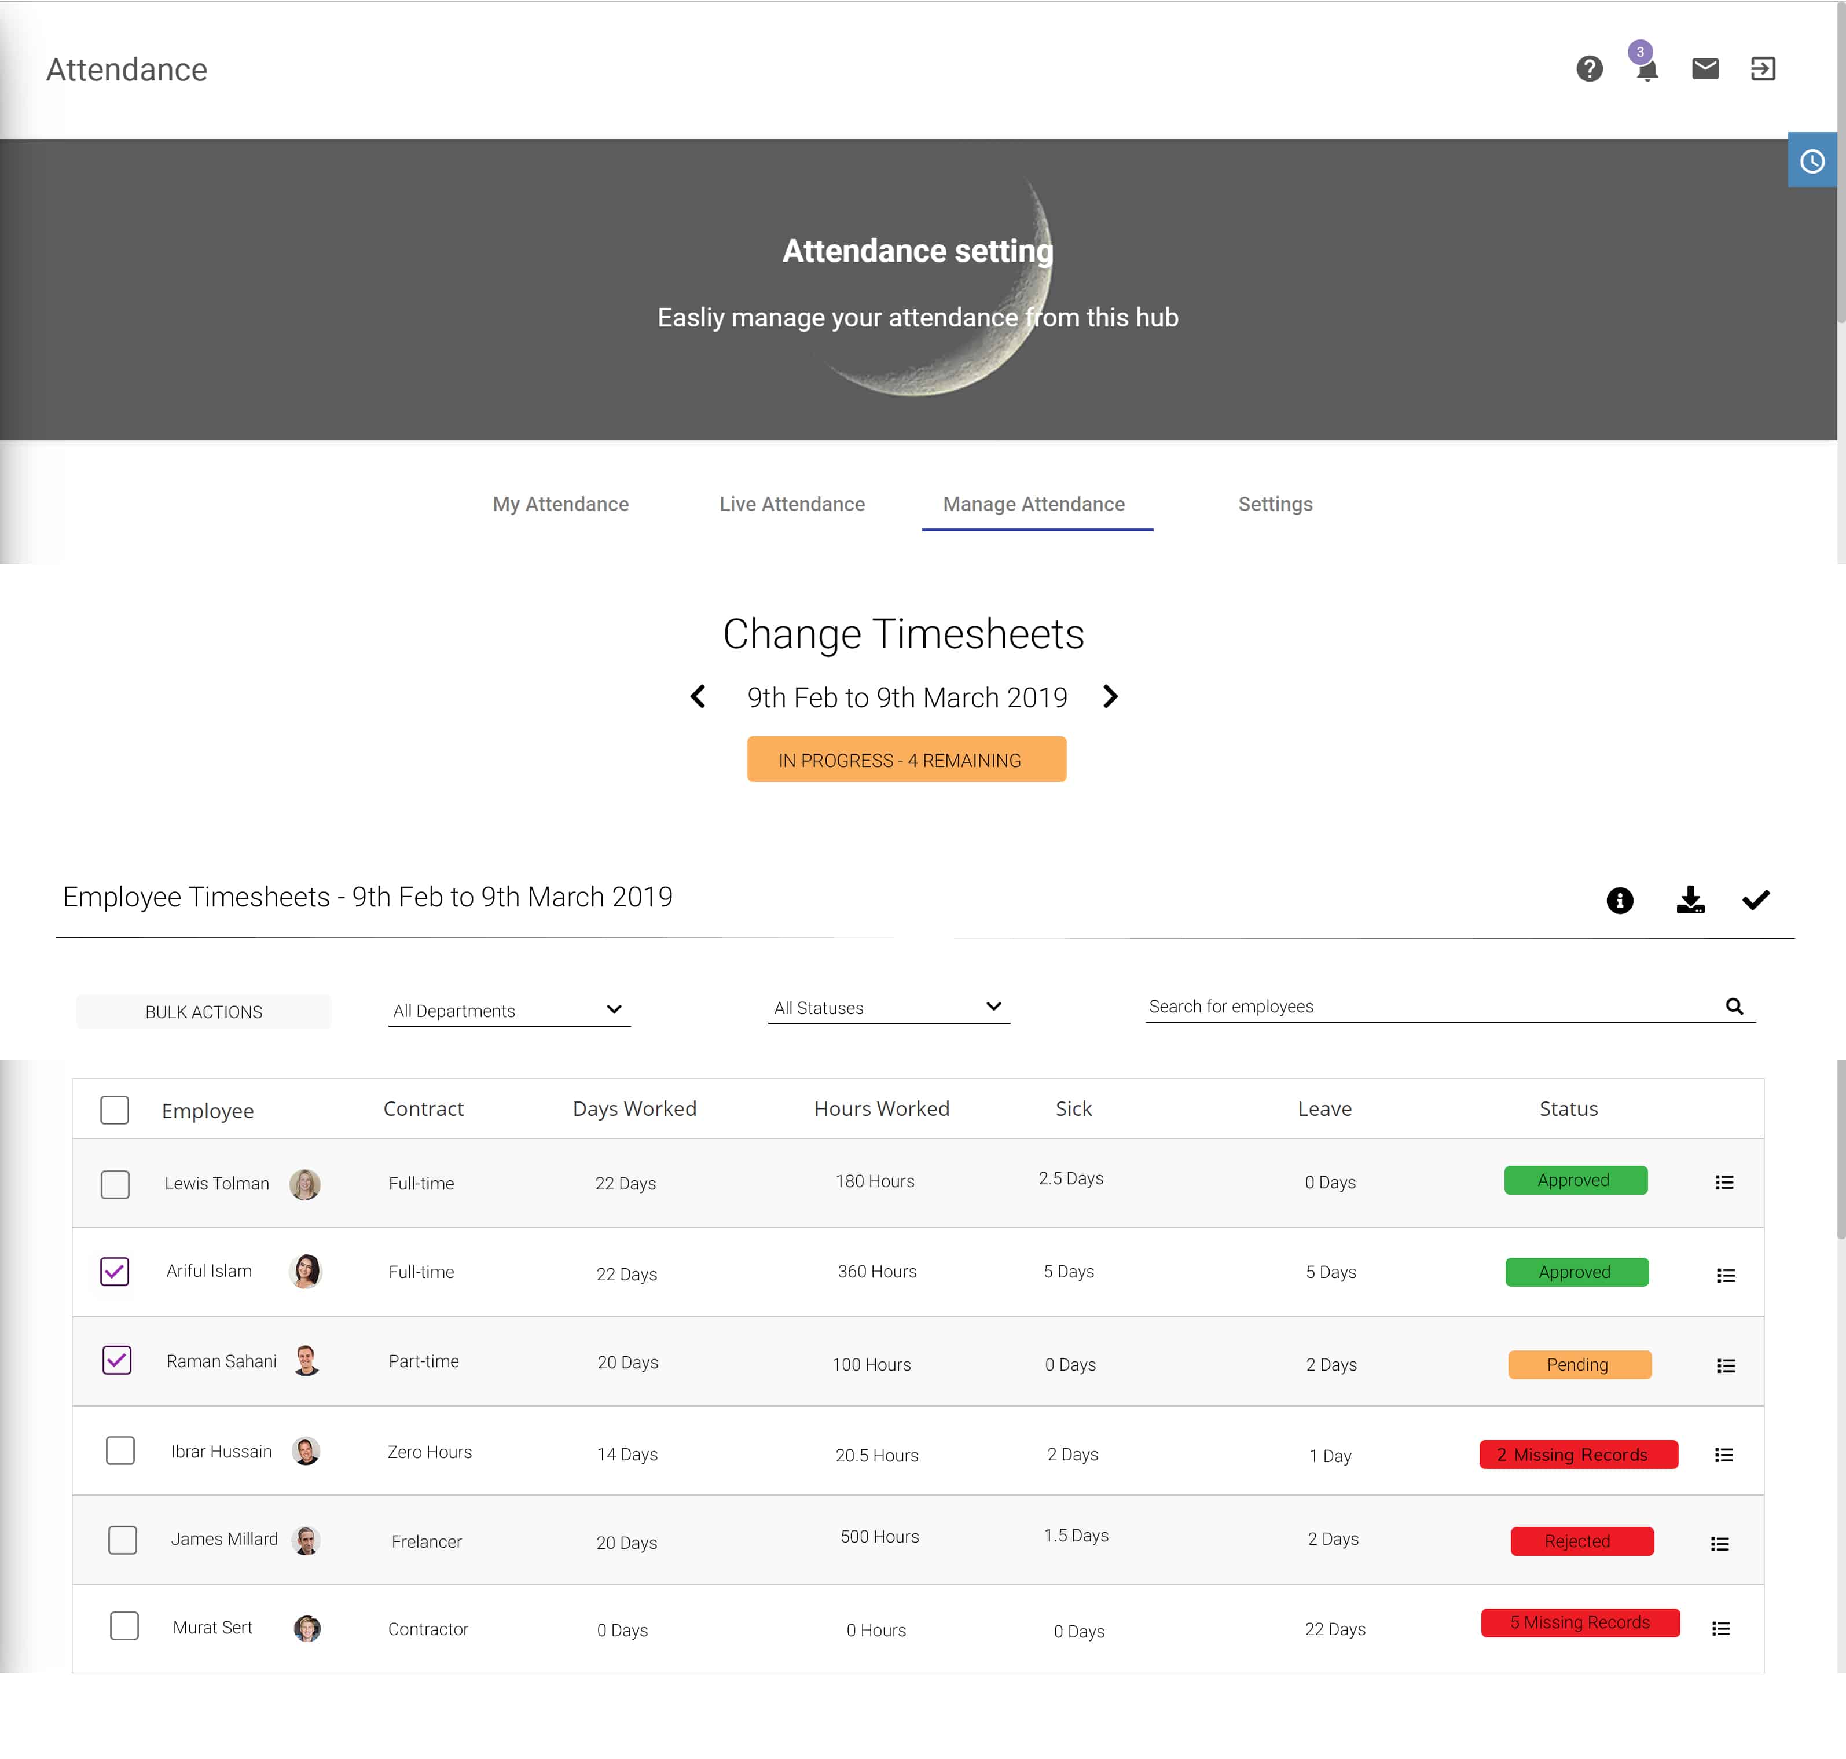Image resolution: width=1846 pixels, height=1759 pixels.
Task: Go to next timesheet period arrow
Action: pos(1111,697)
